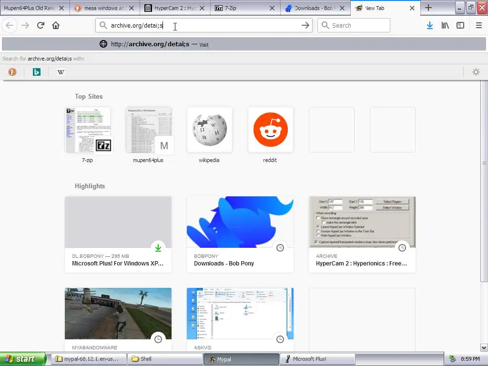Search with the Bing engine icon
Image resolution: width=488 pixels, height=366 pixels.
(37, 72)
